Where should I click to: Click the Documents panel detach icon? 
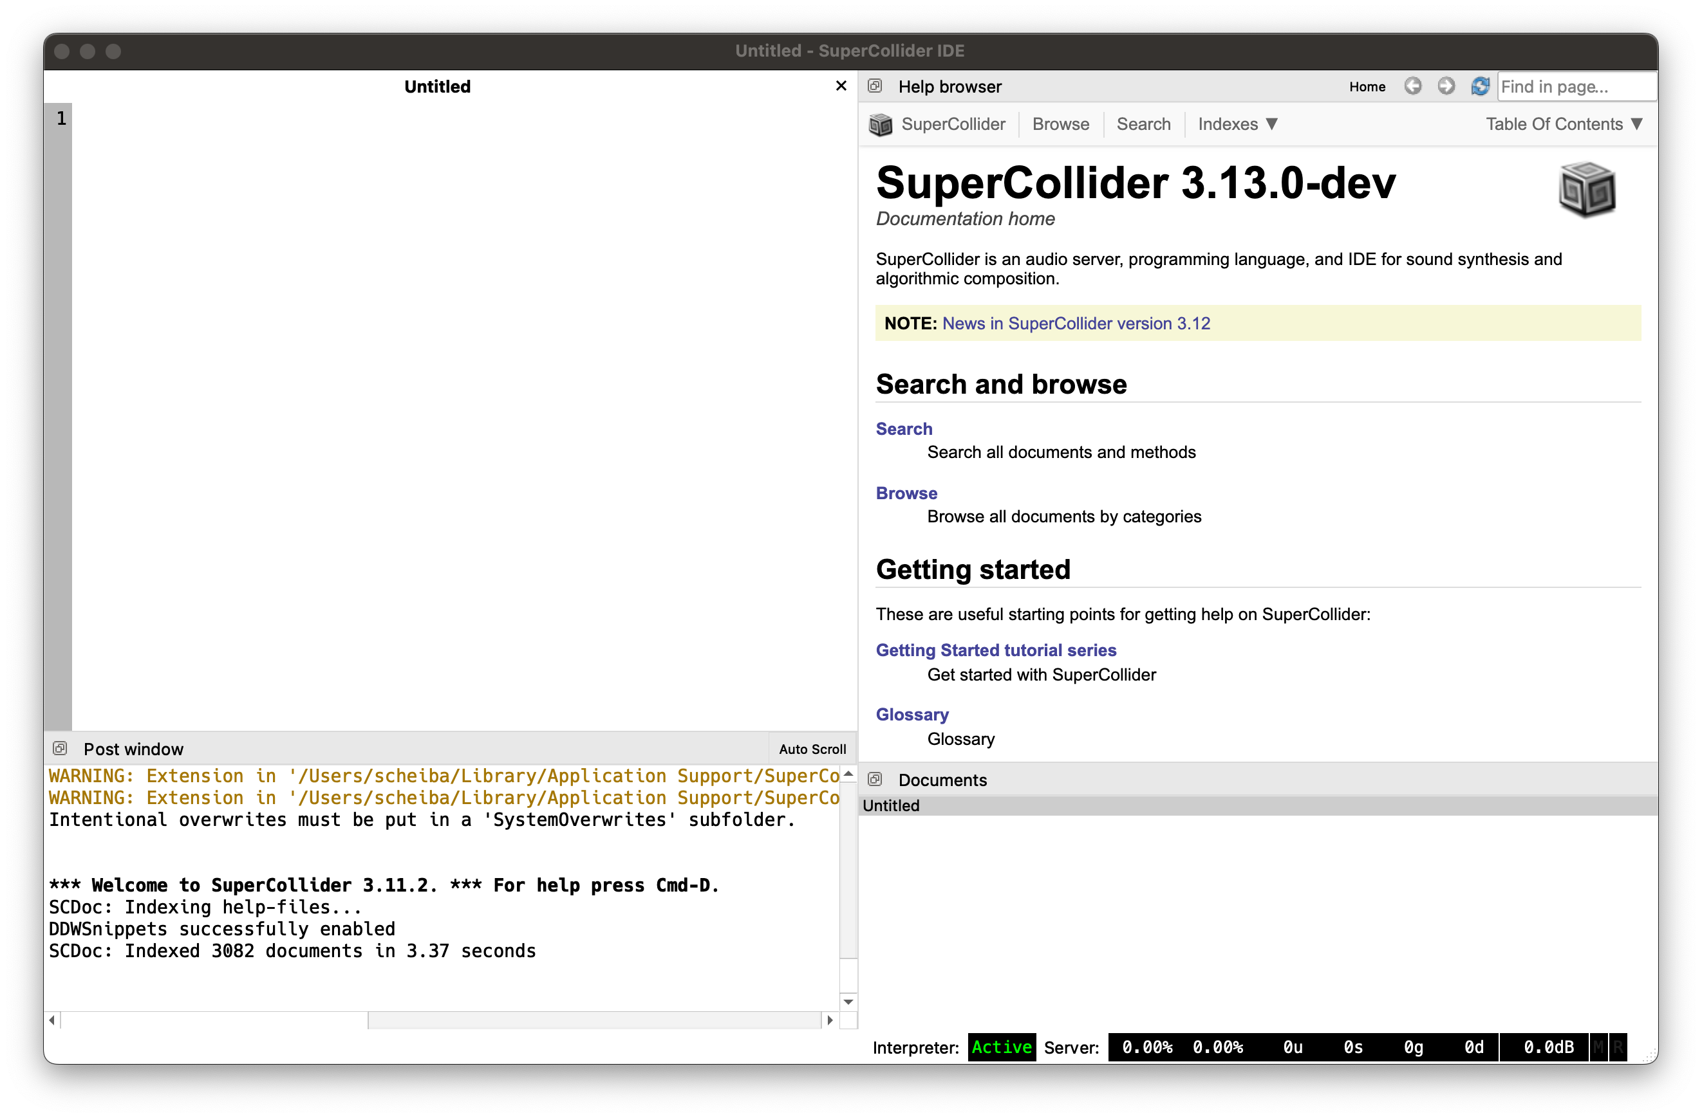pos(875,779)
